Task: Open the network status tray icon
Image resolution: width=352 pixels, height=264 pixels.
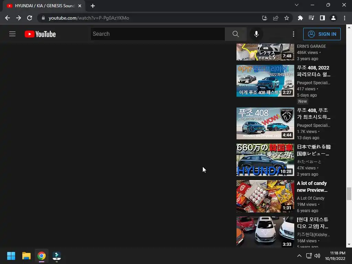Action: (x=309, y=256)
